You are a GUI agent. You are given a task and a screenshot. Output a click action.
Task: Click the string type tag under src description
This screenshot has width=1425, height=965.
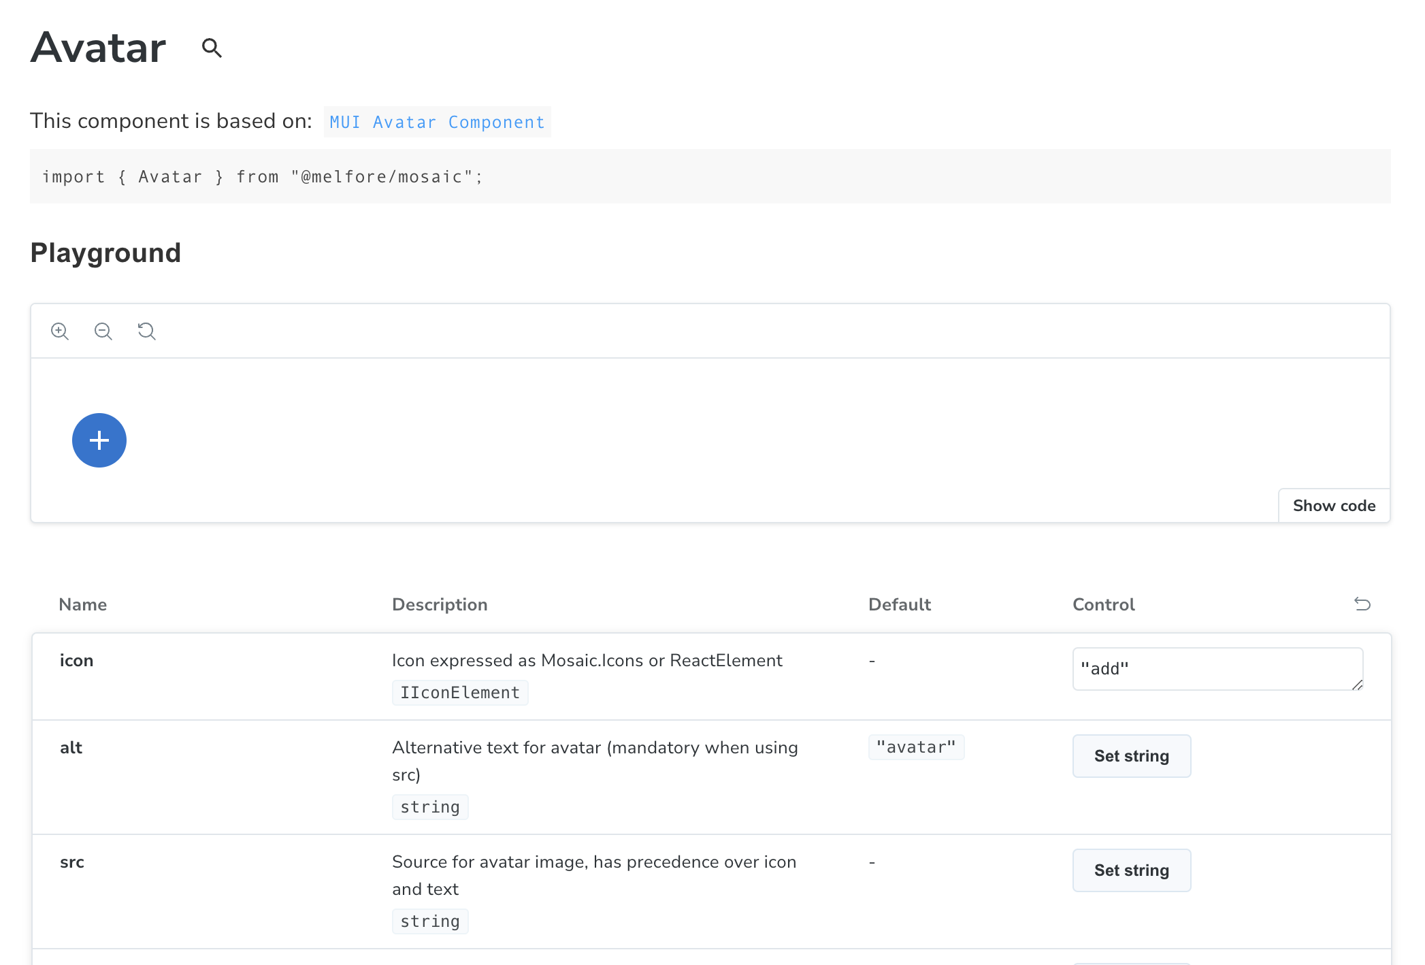[430, 921]
